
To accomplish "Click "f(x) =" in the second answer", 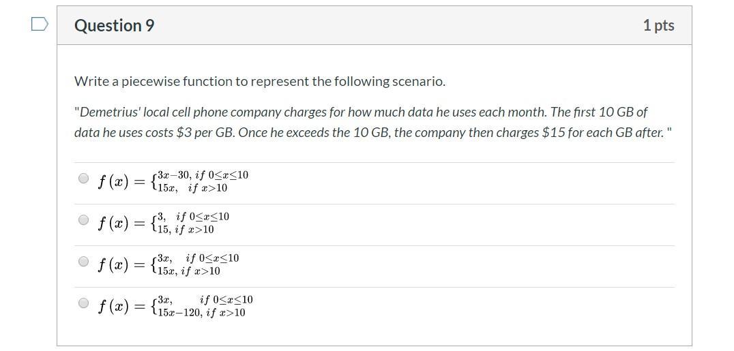I will coord(122,223).
